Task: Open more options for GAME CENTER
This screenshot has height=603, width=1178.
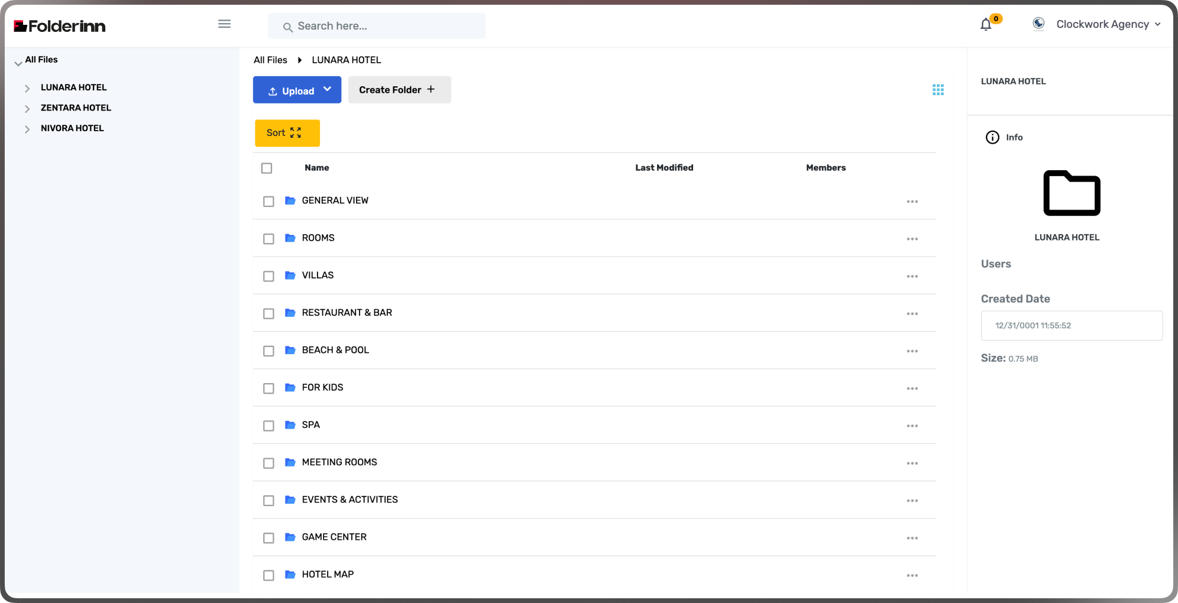Action: click(x=912, y=538)
